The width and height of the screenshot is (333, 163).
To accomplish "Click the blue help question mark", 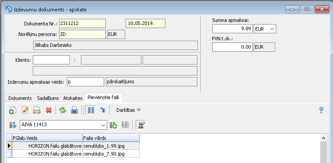I will pos(321,110).
